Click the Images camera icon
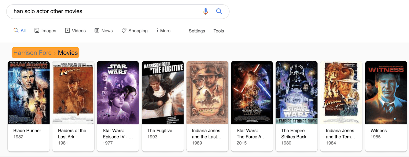The height and width of the screenshot is (157, 409). point(37,31)
